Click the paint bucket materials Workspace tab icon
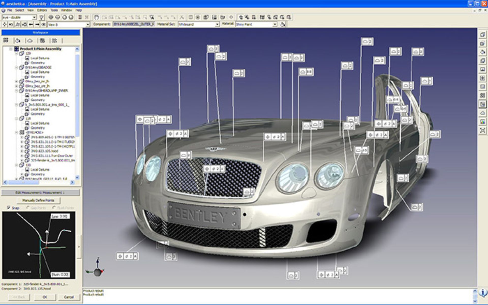 point(18,40)
